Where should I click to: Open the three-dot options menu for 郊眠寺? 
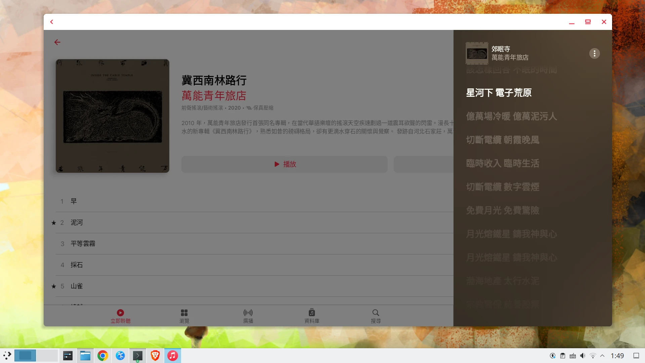tap(594, 53)
